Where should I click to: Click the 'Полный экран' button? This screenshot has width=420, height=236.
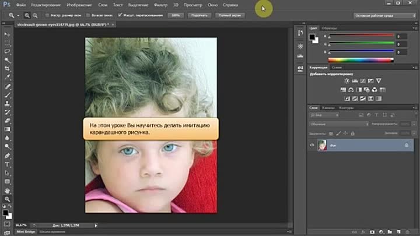(x=230, y=15)
